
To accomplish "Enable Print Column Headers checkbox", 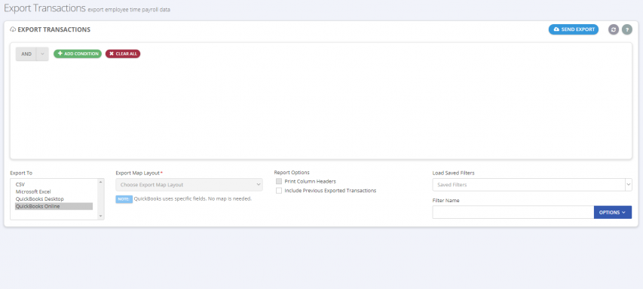I will tap(279, 181).
